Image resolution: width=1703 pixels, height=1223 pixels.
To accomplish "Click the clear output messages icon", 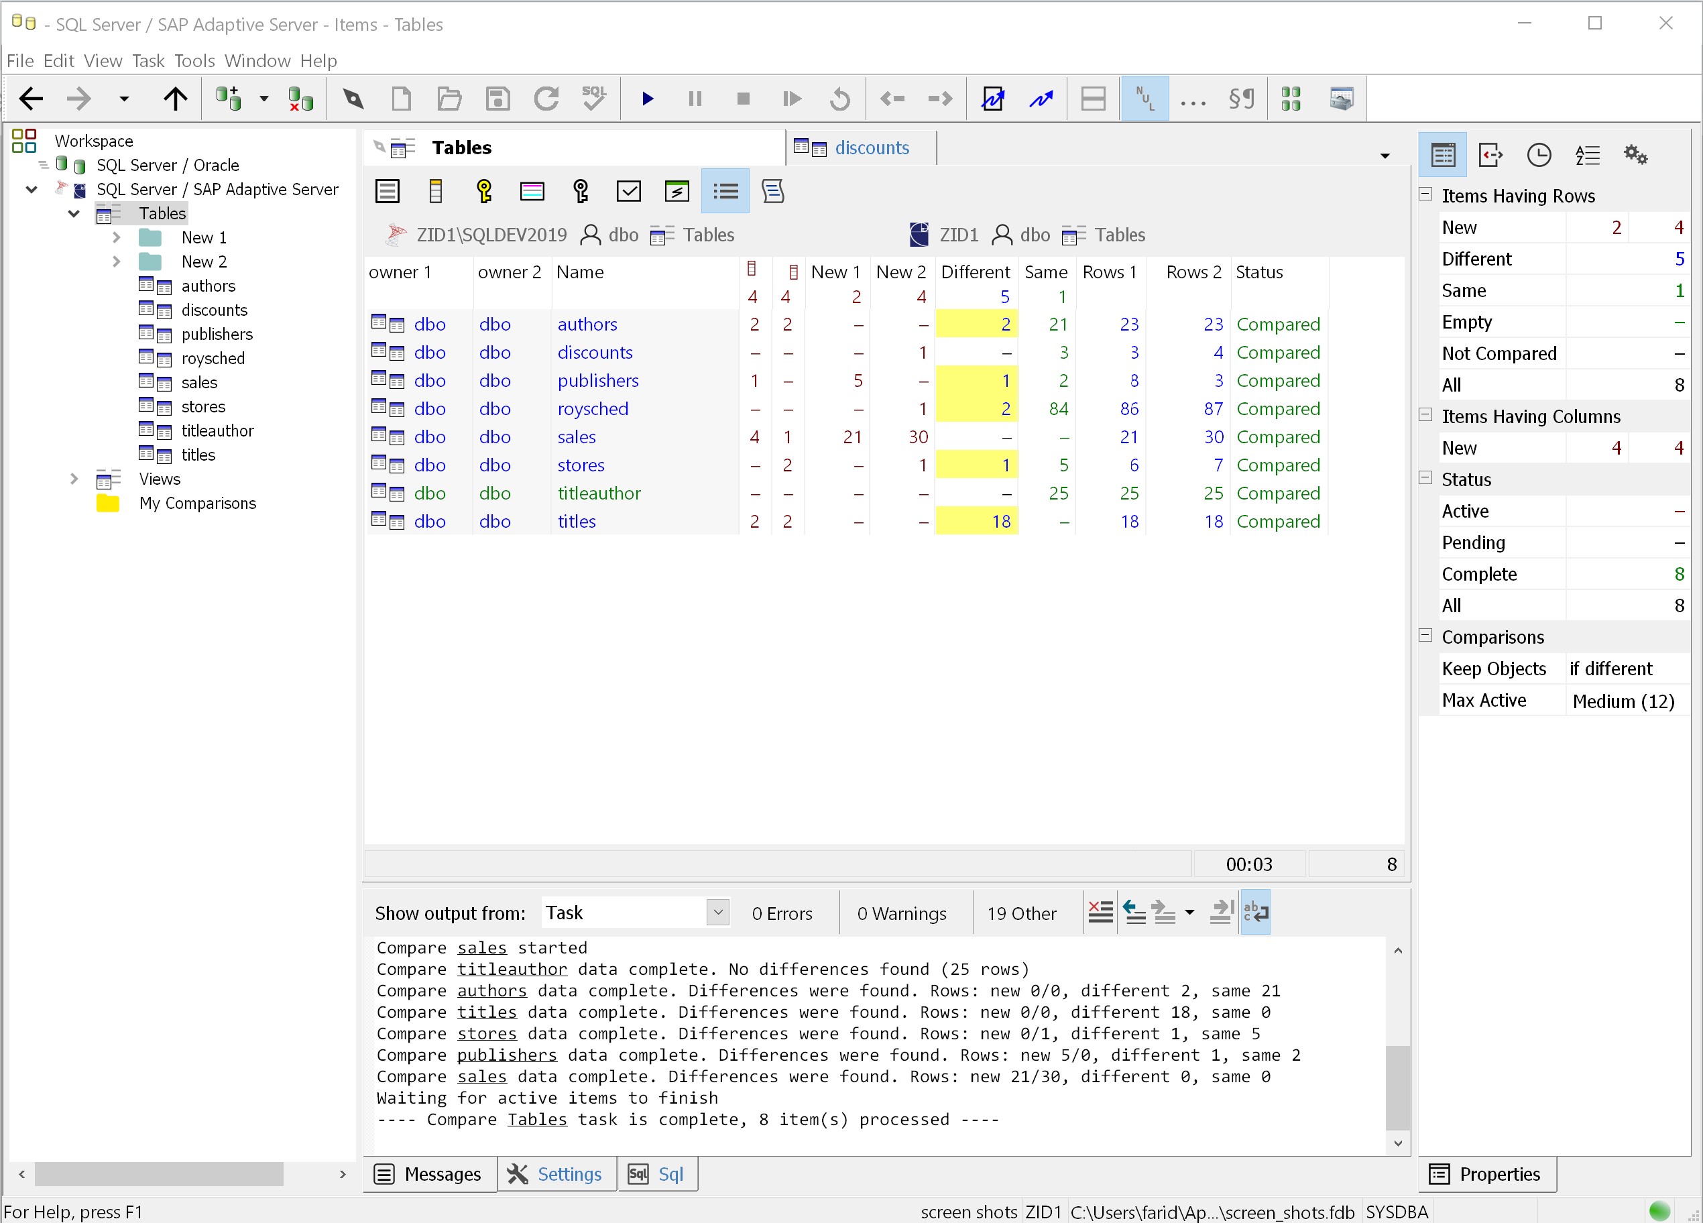I will 1100,912.
